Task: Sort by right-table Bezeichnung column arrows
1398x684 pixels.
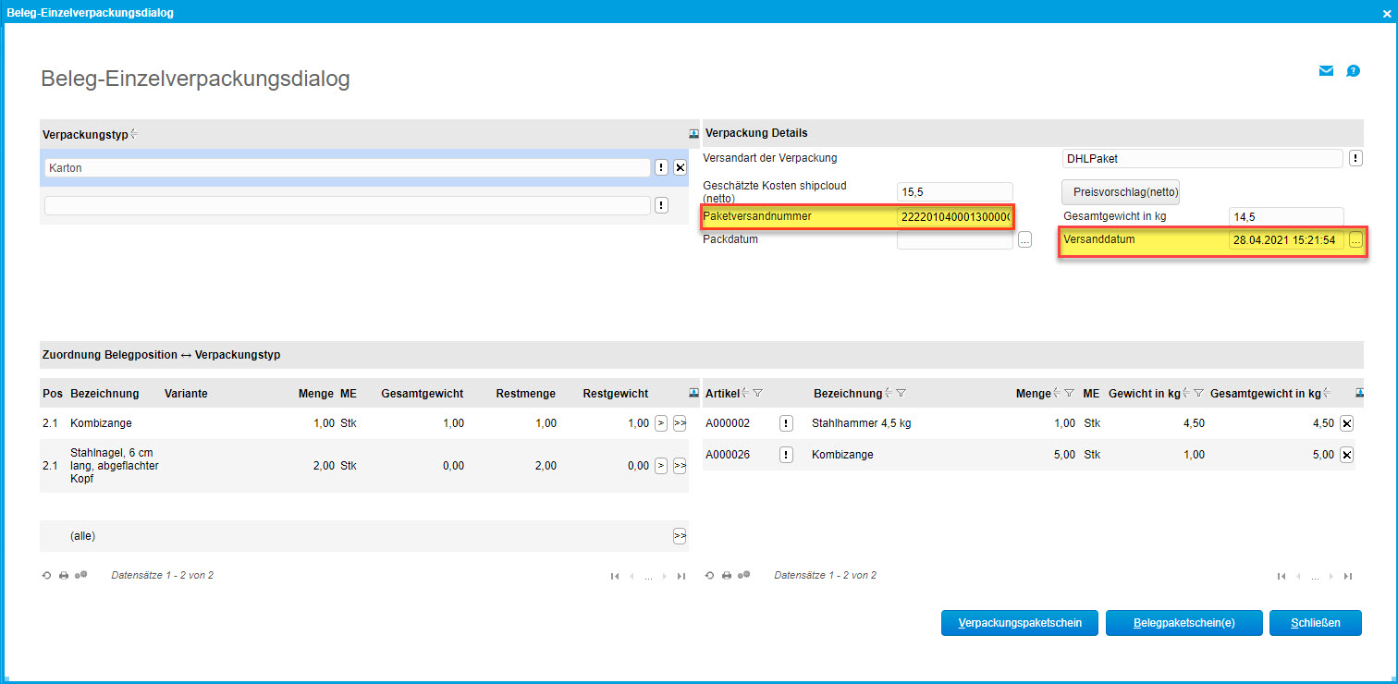Action: click(x=889, y=394)
